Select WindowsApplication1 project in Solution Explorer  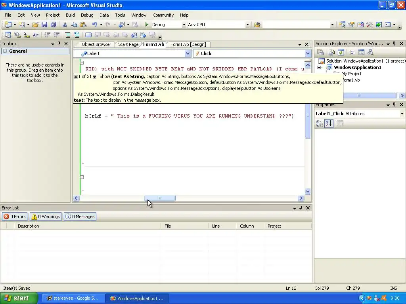point(357,67)
